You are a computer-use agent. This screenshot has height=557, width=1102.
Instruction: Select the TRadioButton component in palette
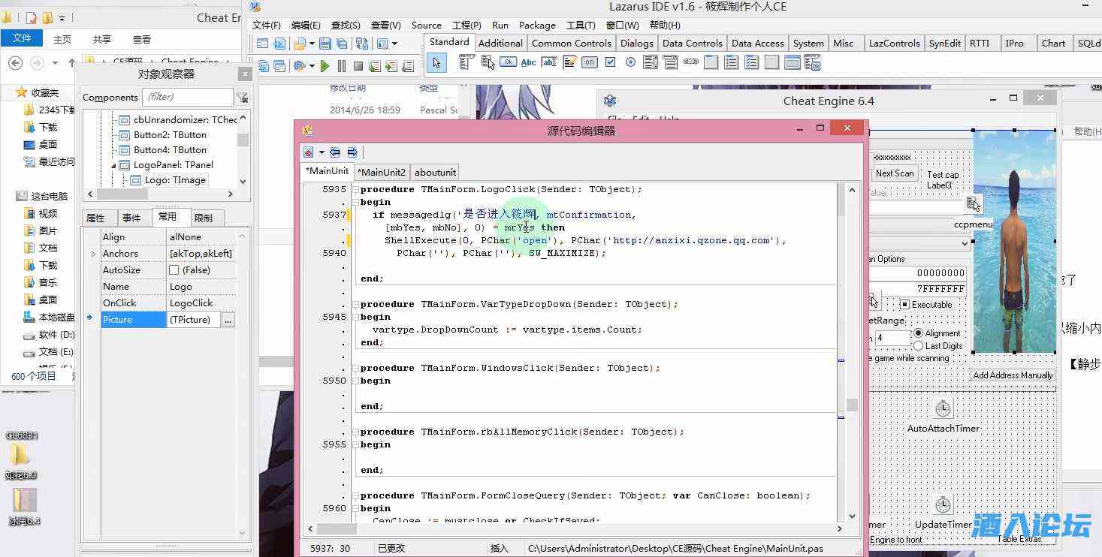pyautogui.click(x=630, y=62)
